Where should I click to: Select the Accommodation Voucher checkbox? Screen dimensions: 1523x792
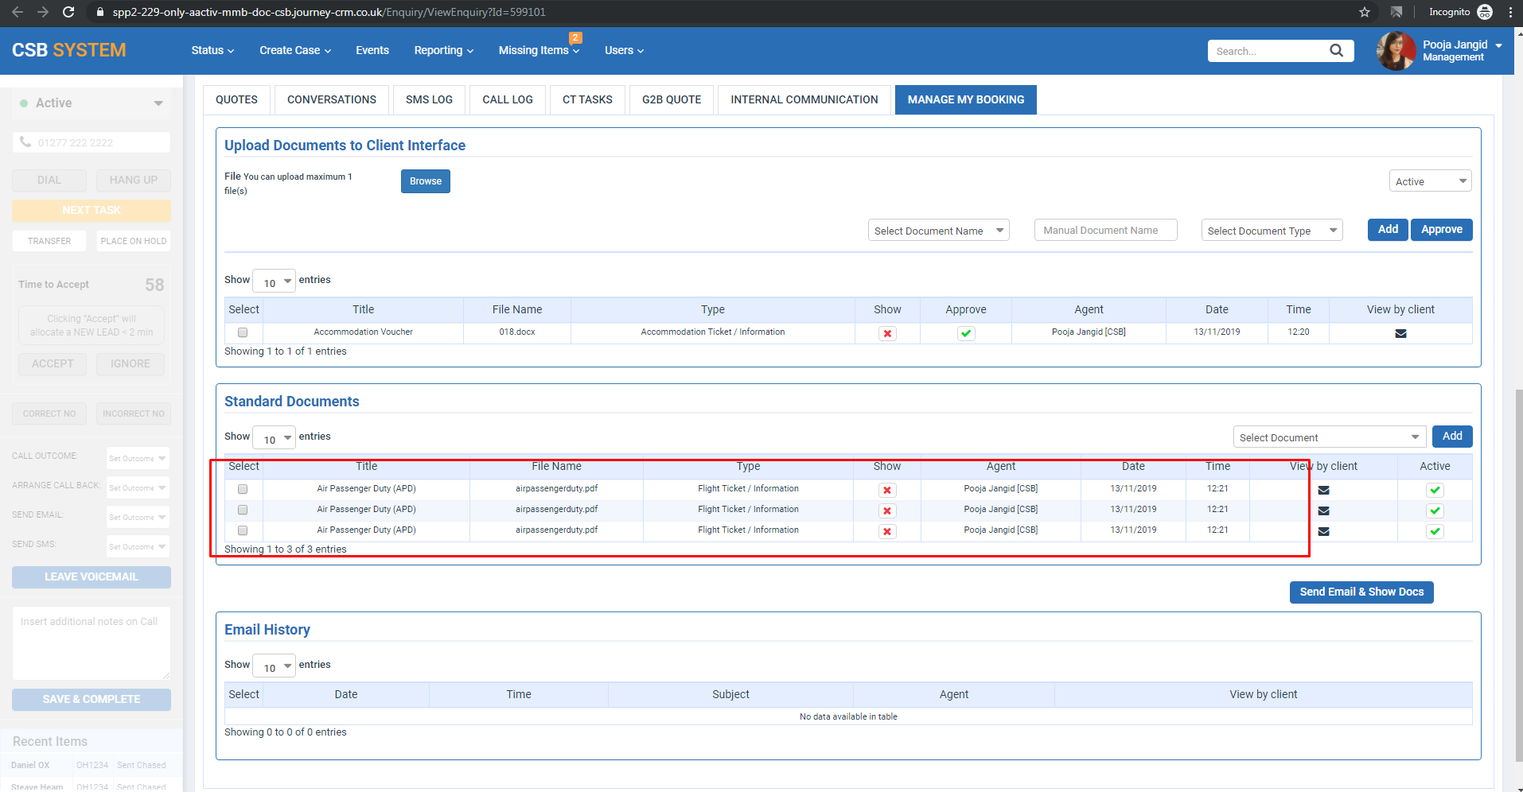click(243, 332)
